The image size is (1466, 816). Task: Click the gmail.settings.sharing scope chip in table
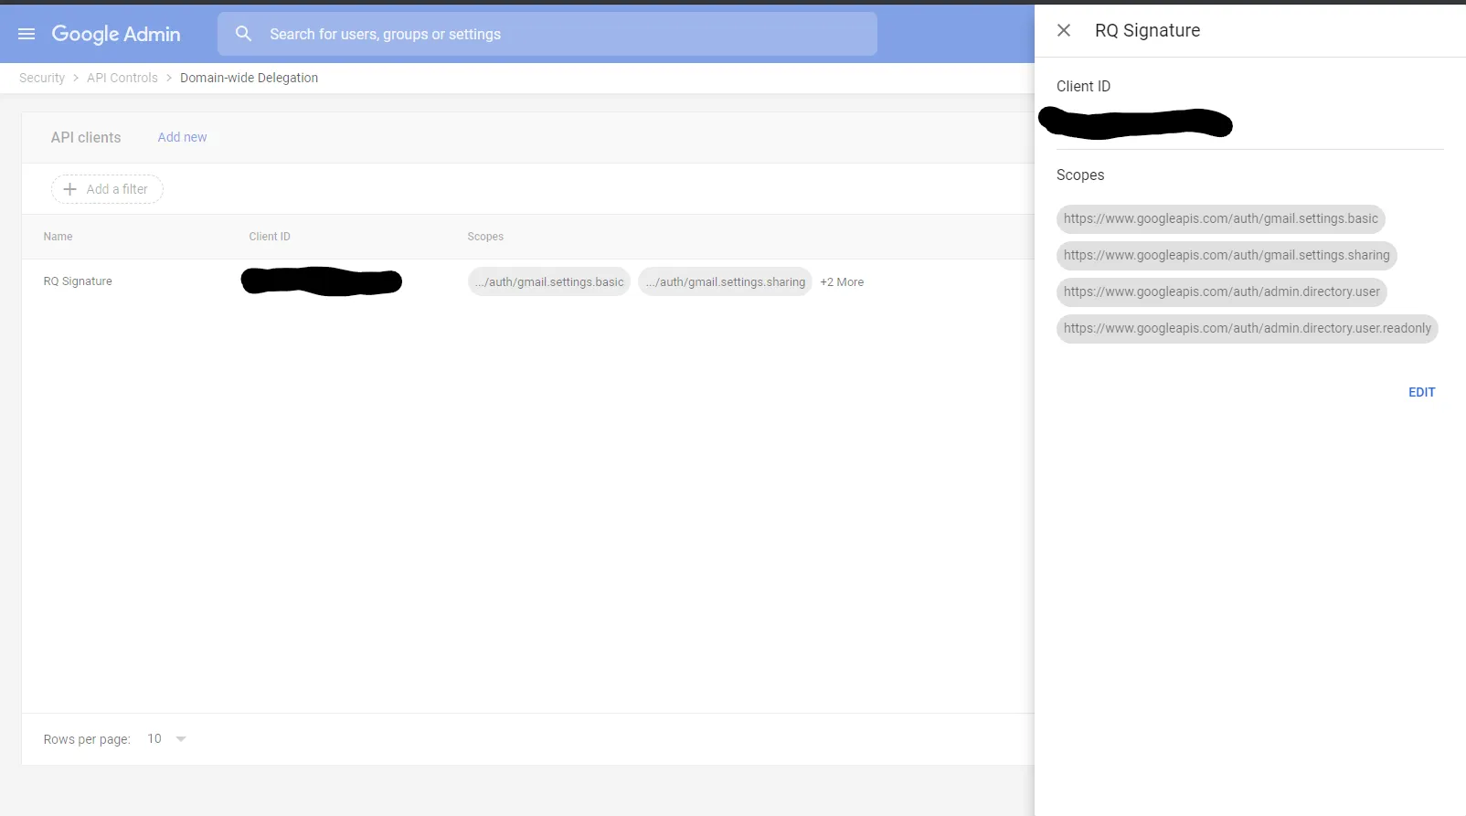coord(725,281)
